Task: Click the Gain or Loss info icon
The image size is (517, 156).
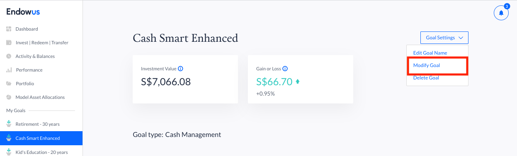Action: coord(285,69)
